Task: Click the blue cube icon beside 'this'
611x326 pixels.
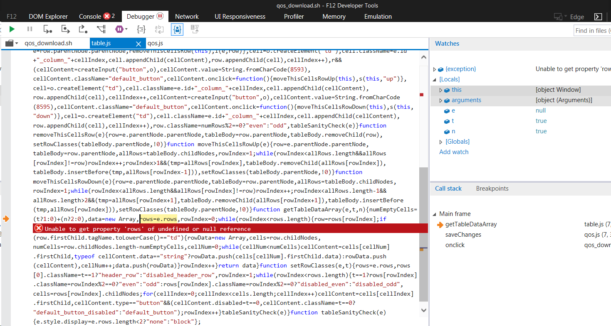Action: 448,90
